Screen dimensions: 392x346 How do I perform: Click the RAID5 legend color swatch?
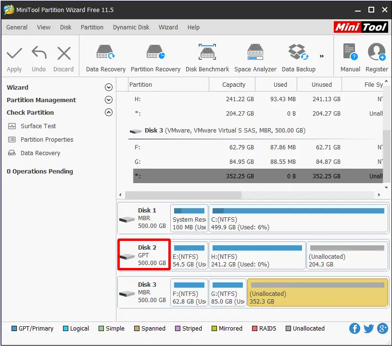click(255, 329)
